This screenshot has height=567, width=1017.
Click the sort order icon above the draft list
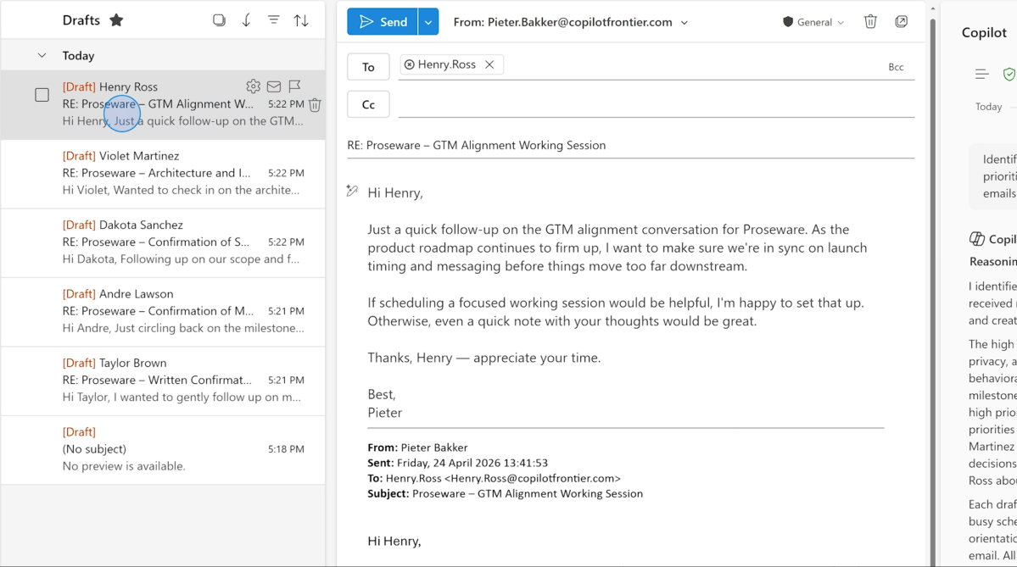[301, 19]
